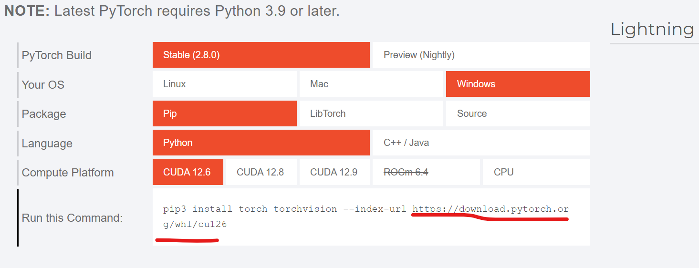Select the Pip package option

(x=225, y=113)
